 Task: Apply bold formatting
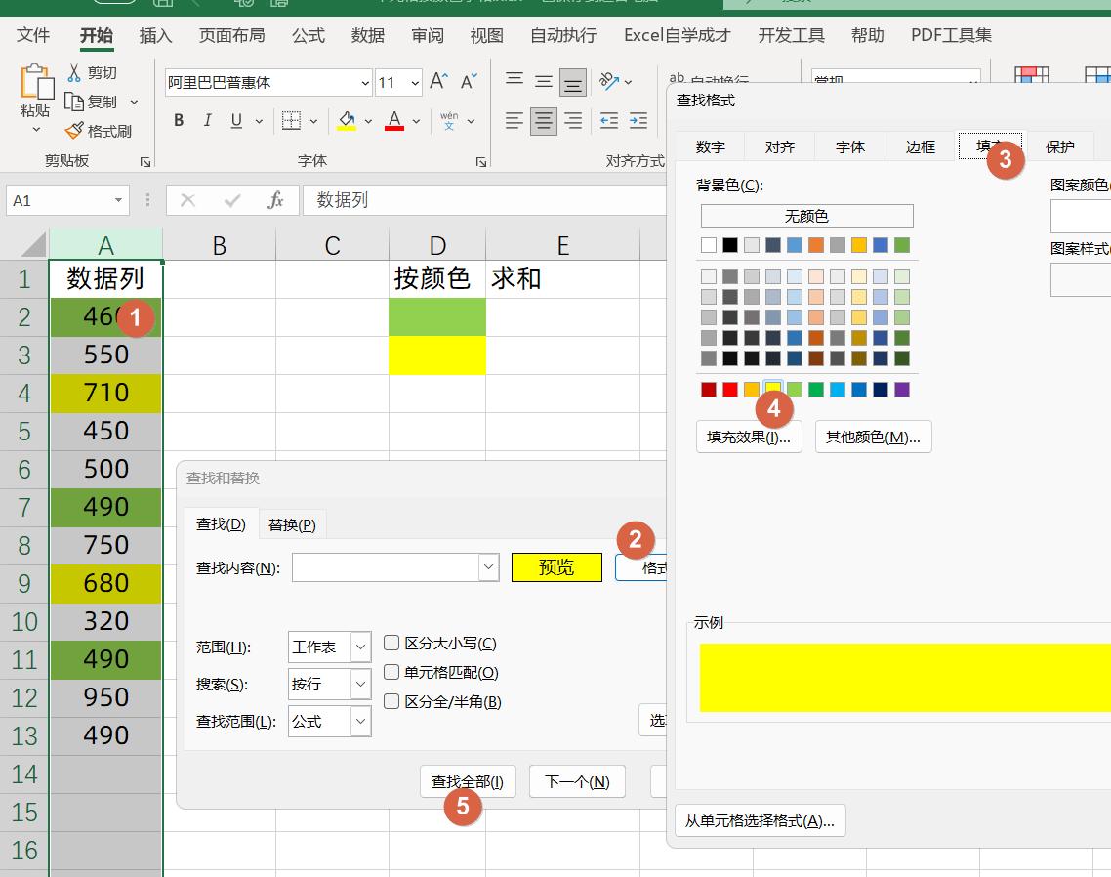[x=178, y=121]
